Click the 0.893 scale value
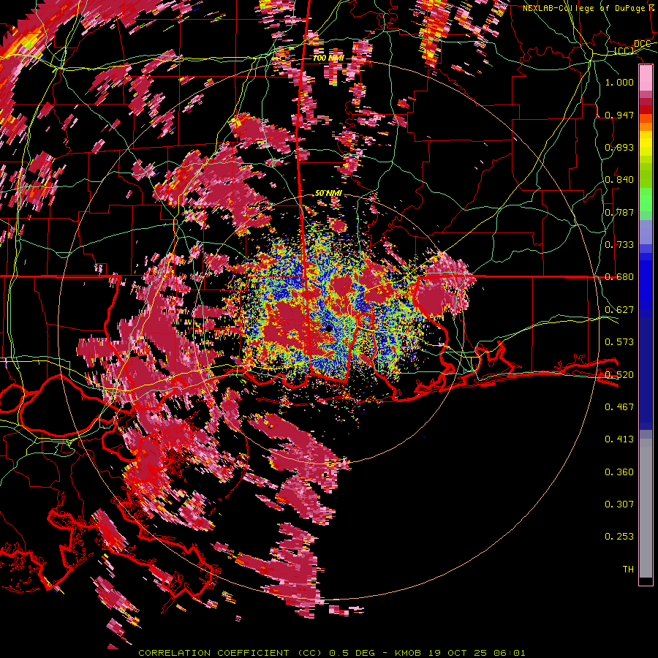The height and width of the screenshot is (658, 658). tap(619, 147)
